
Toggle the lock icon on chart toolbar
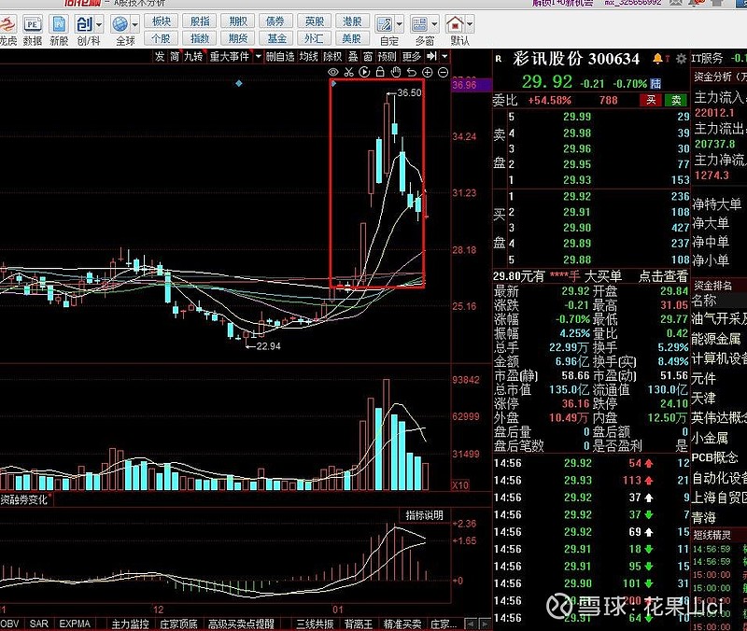tap(380, 73)
